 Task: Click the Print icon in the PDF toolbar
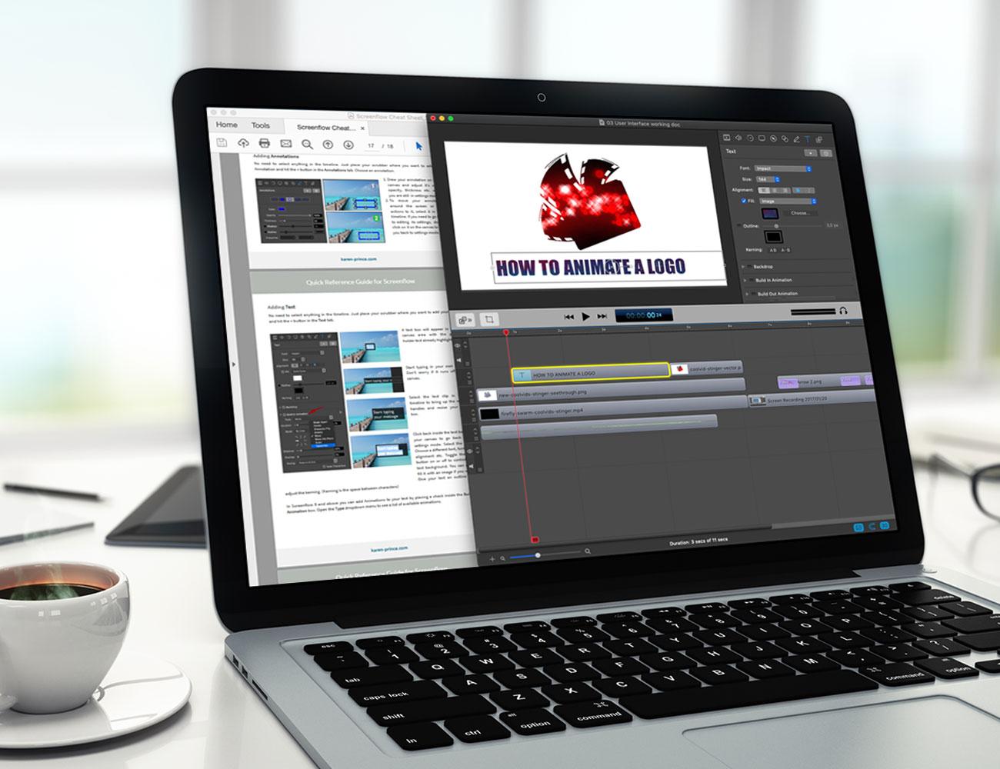265,144
